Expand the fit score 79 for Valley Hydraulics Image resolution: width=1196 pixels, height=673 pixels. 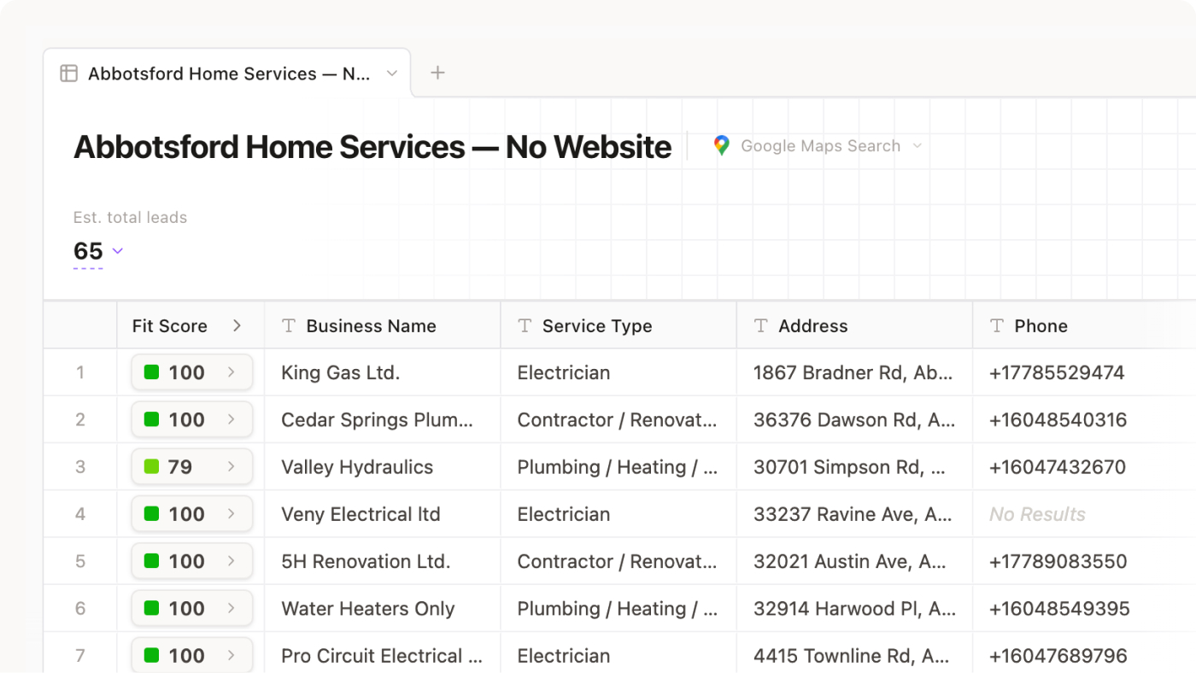pyautogui.click(x=191, y=467)
